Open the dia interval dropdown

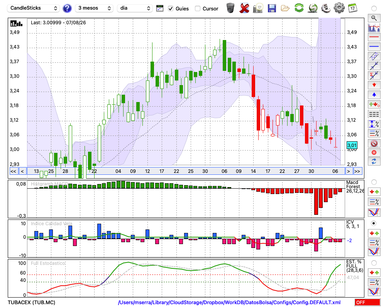135,8
